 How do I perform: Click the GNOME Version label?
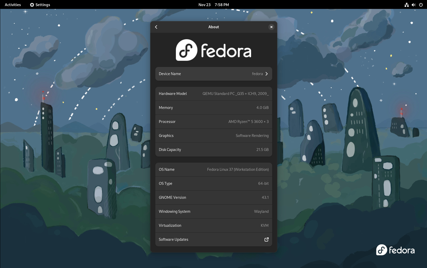coord(172,198)
